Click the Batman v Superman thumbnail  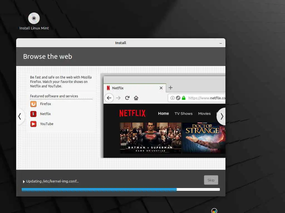click(x=151, y=138)
